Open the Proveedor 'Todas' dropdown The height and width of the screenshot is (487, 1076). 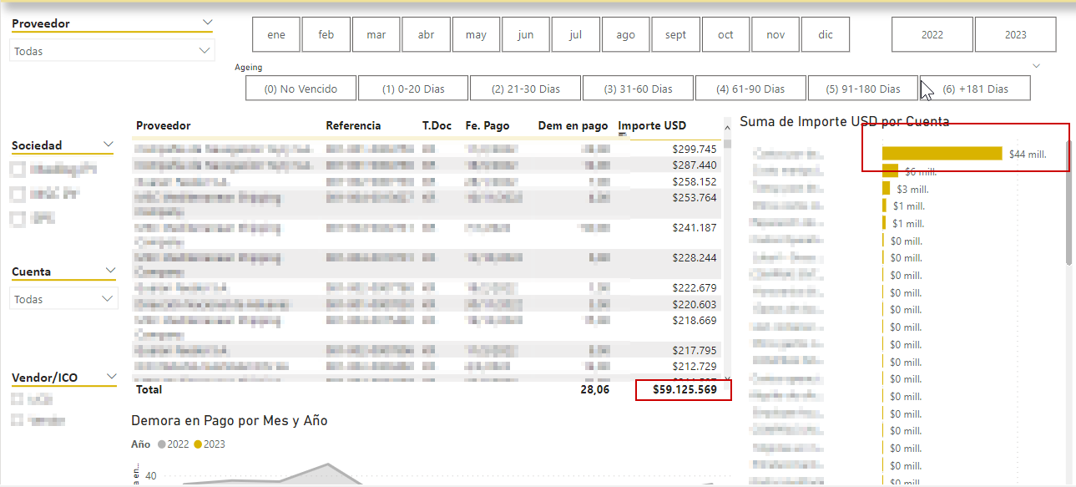[112, 51]
